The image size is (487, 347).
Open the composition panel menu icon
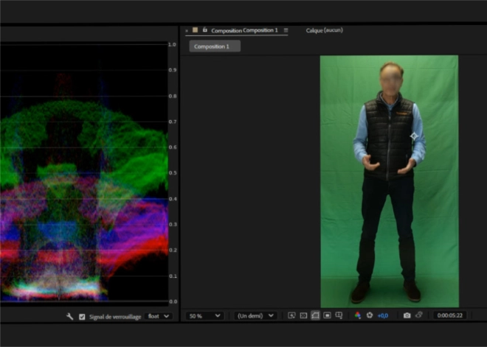[x=286, y=30]
